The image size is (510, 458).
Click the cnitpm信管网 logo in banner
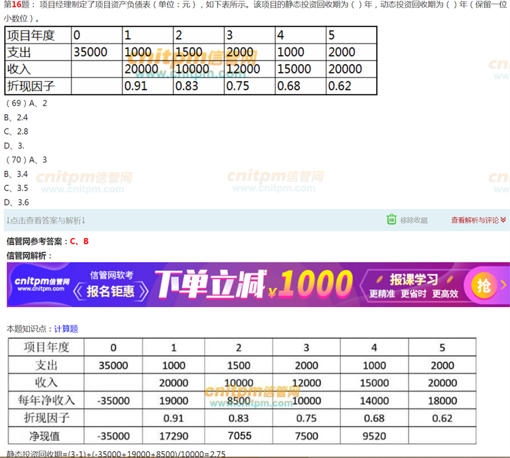[x=43, y=284]
